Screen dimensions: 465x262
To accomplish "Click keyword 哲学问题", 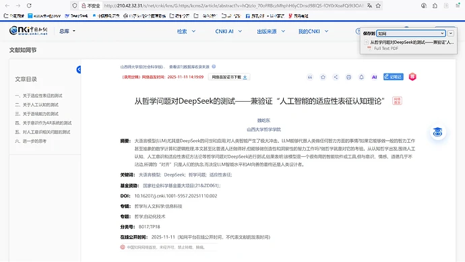I will [197, 175].
